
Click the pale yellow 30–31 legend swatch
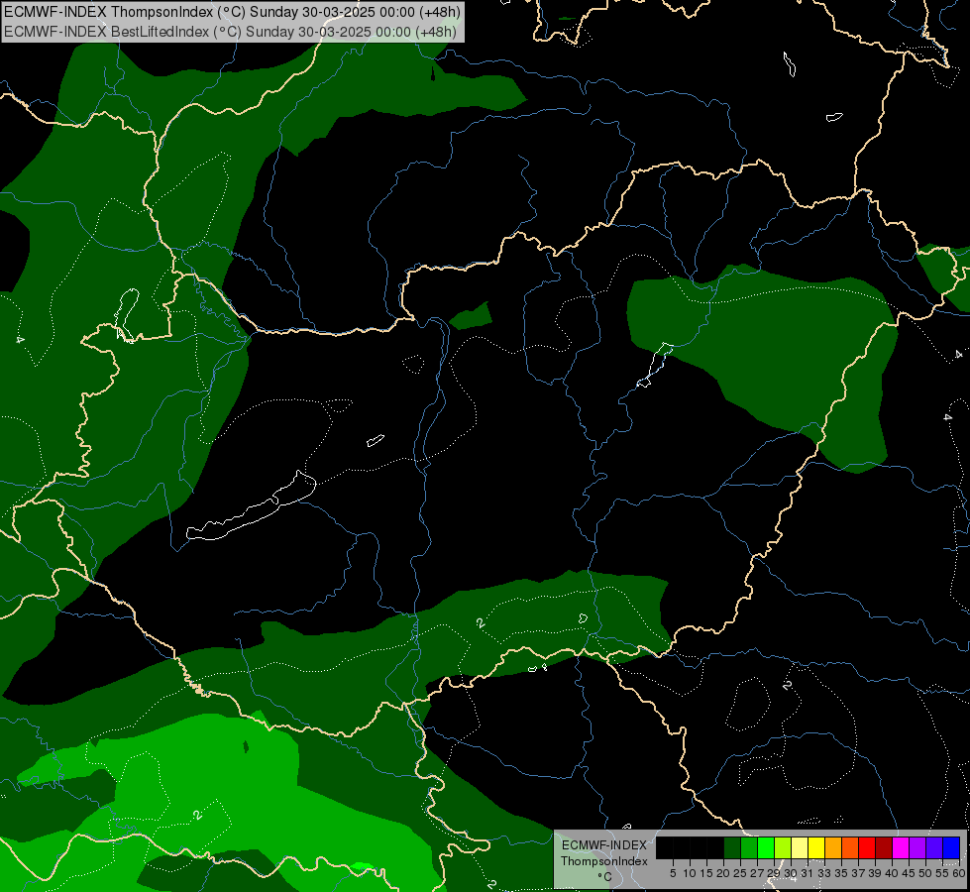click(800, 847)
